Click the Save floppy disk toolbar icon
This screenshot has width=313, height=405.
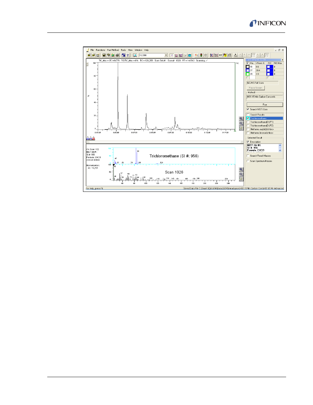pyautogui.click(x=104, y=55)
